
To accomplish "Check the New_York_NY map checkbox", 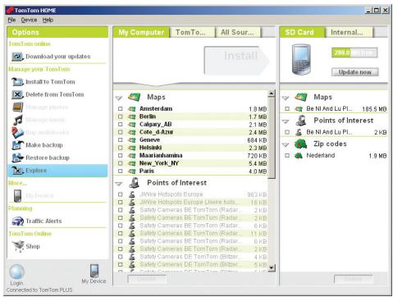I will (120, 163).
